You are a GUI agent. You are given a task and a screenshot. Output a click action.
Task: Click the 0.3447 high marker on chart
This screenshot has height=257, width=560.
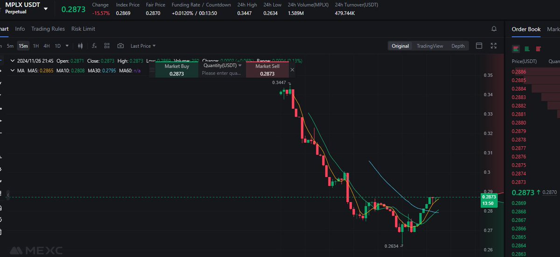280,82
